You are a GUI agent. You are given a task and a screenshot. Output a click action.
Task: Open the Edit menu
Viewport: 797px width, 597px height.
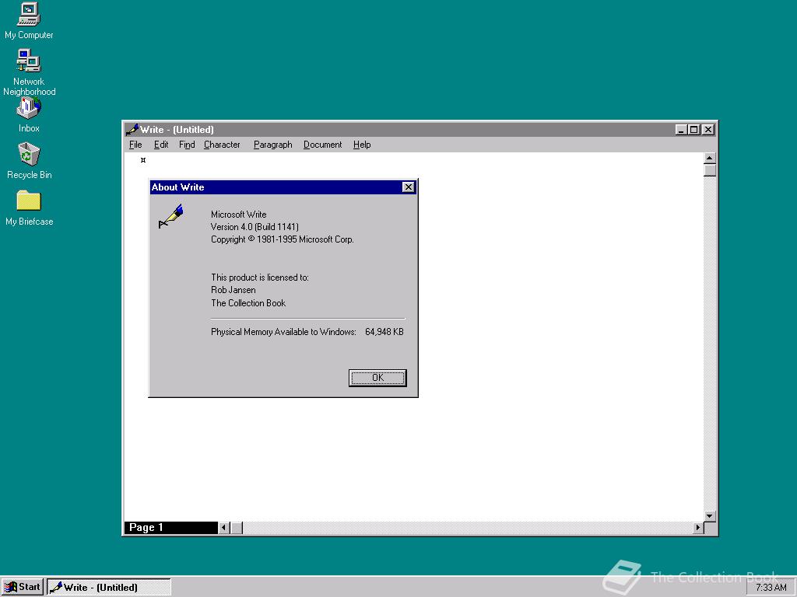coord(161,145)
